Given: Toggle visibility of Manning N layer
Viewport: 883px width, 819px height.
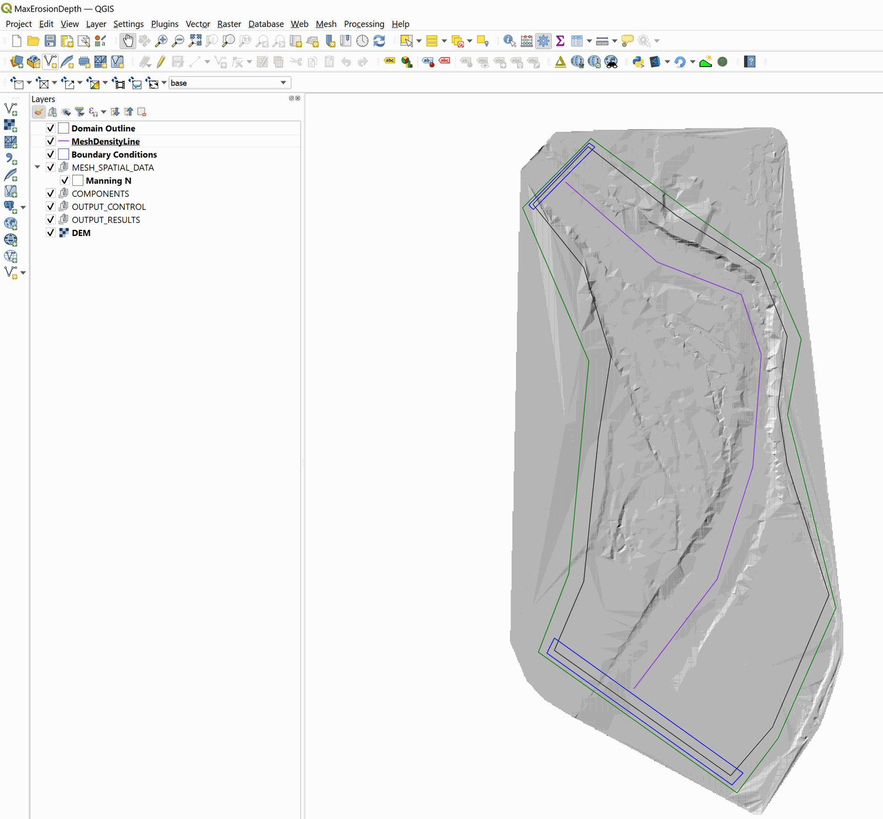Looking at the screenshot, I should pyautogui.click(x=65, y=181).
